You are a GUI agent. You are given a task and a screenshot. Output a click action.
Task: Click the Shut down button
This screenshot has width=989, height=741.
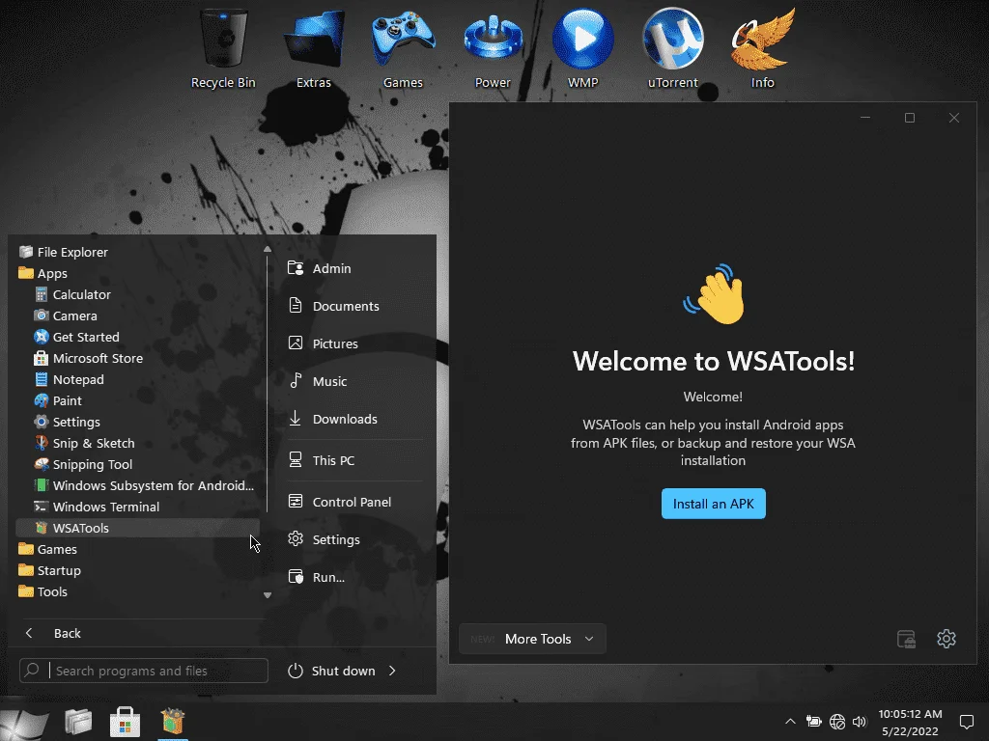[x=332, y=671]
